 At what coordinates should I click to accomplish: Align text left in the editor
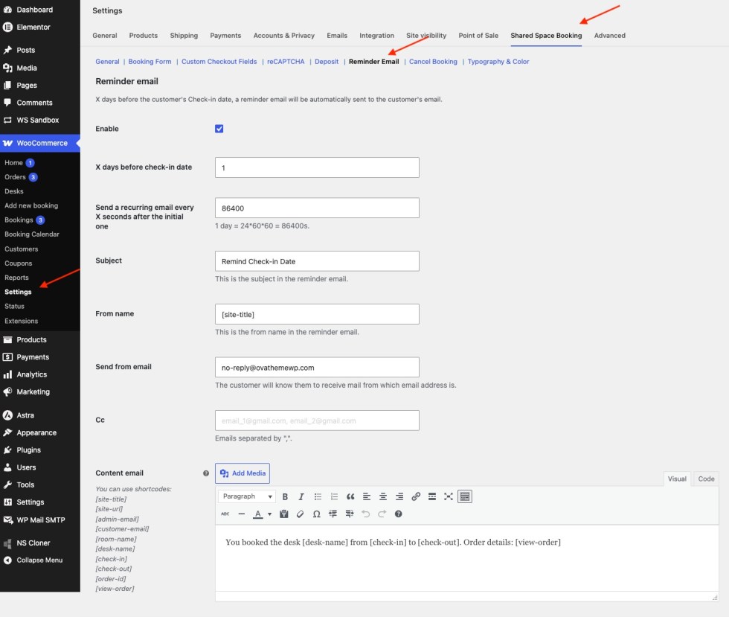(x=366, y=496)
